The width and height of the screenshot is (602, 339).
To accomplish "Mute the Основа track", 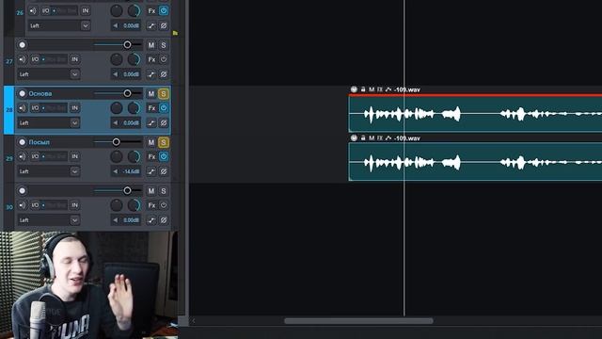I will 151,94.
